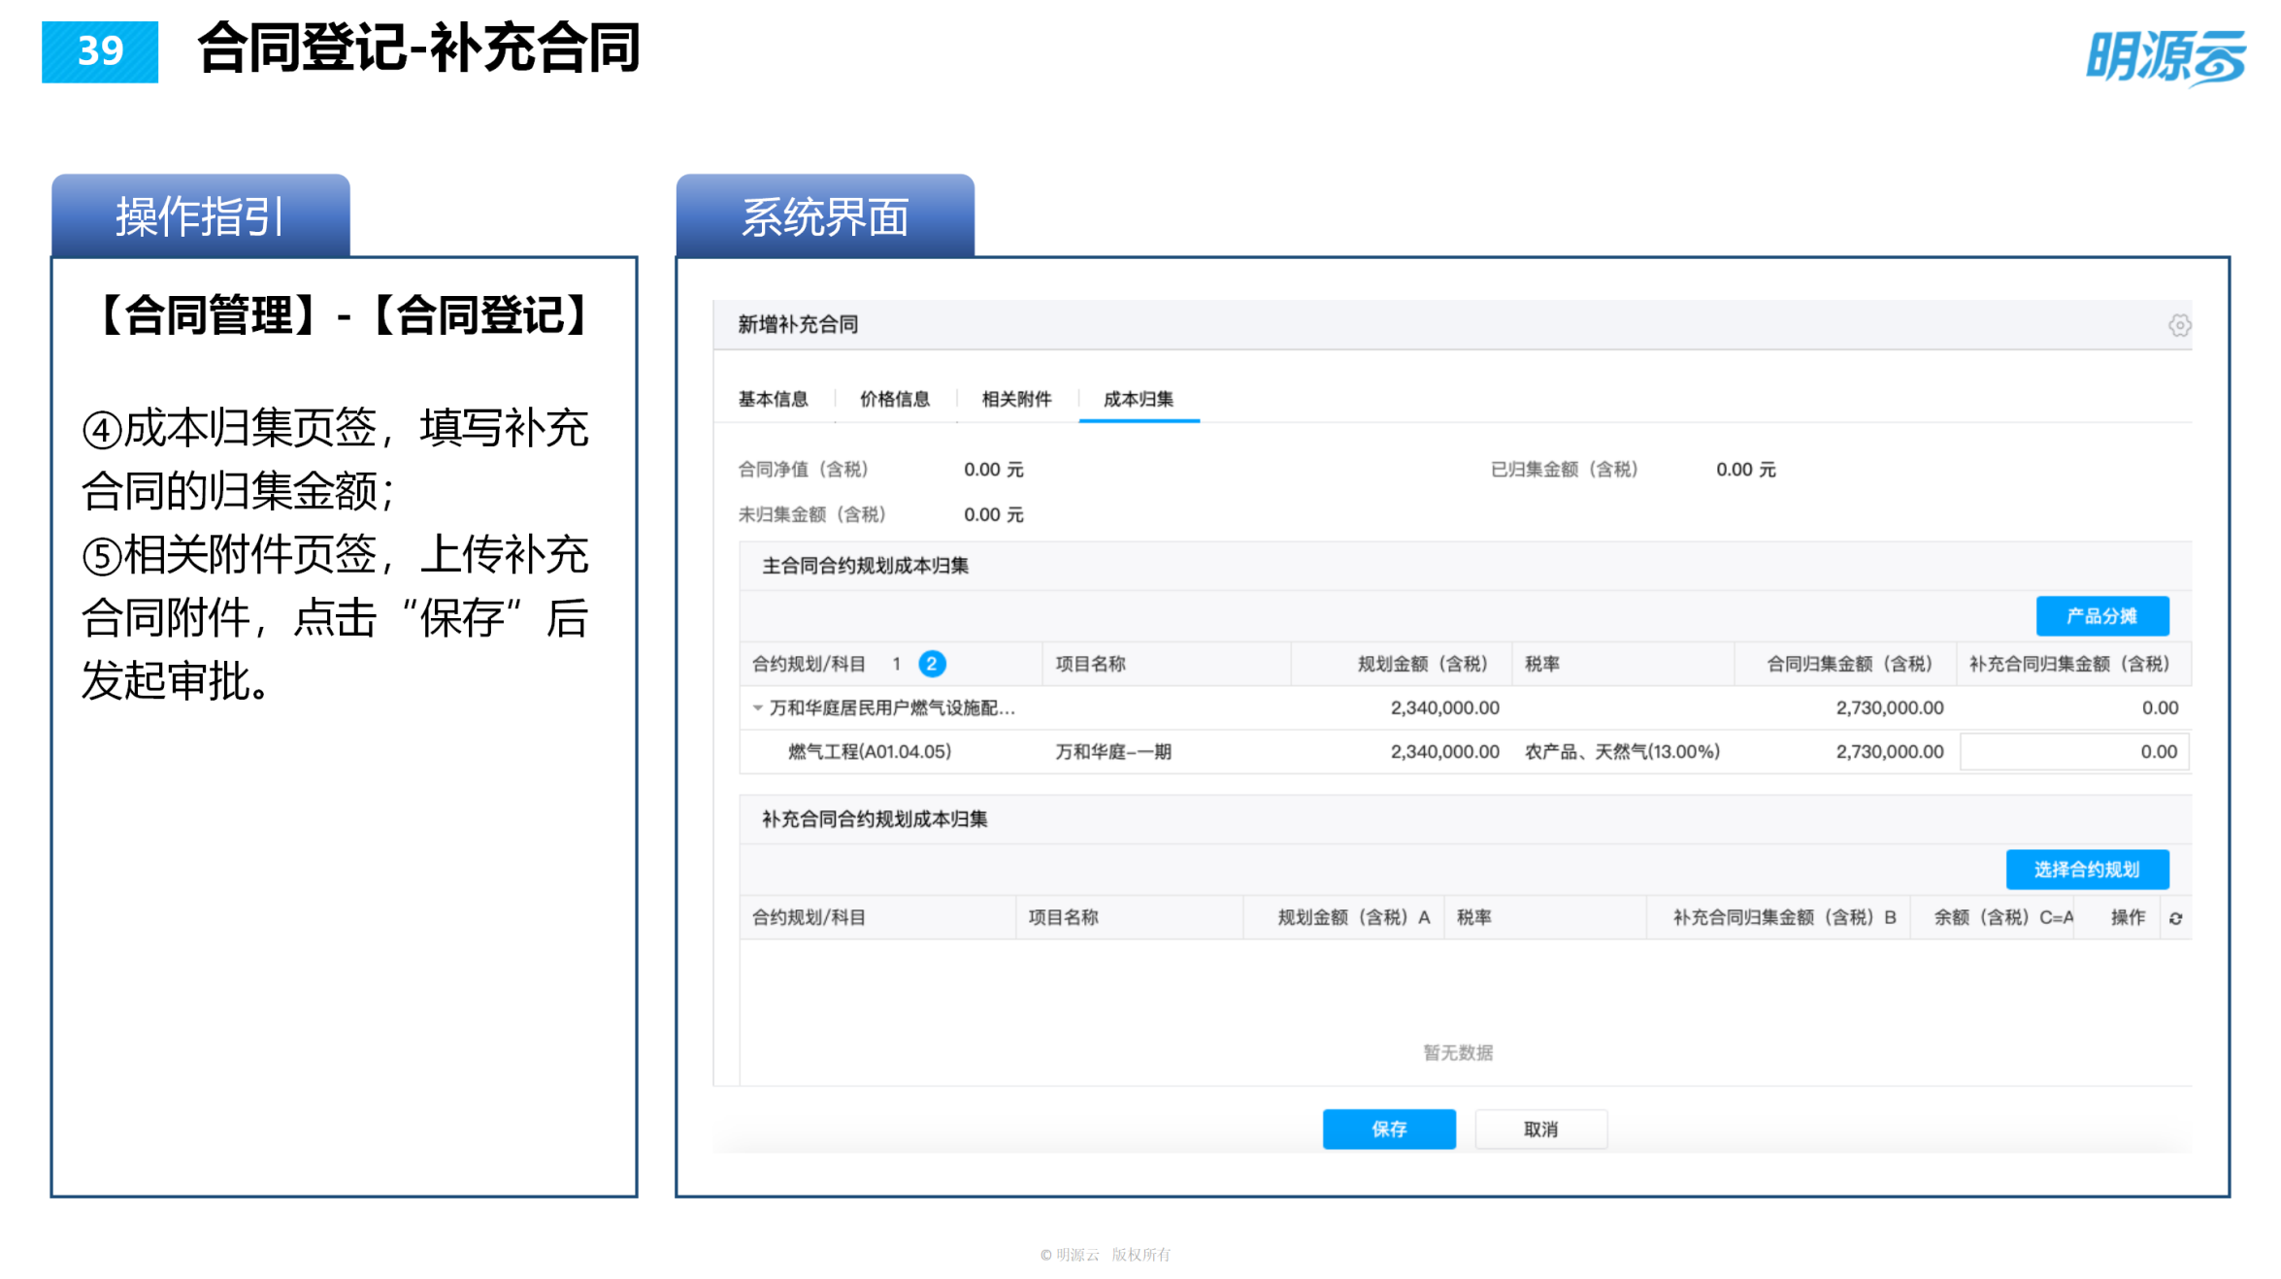Select tree level 1 in 合约规划/科目 header

898,664
